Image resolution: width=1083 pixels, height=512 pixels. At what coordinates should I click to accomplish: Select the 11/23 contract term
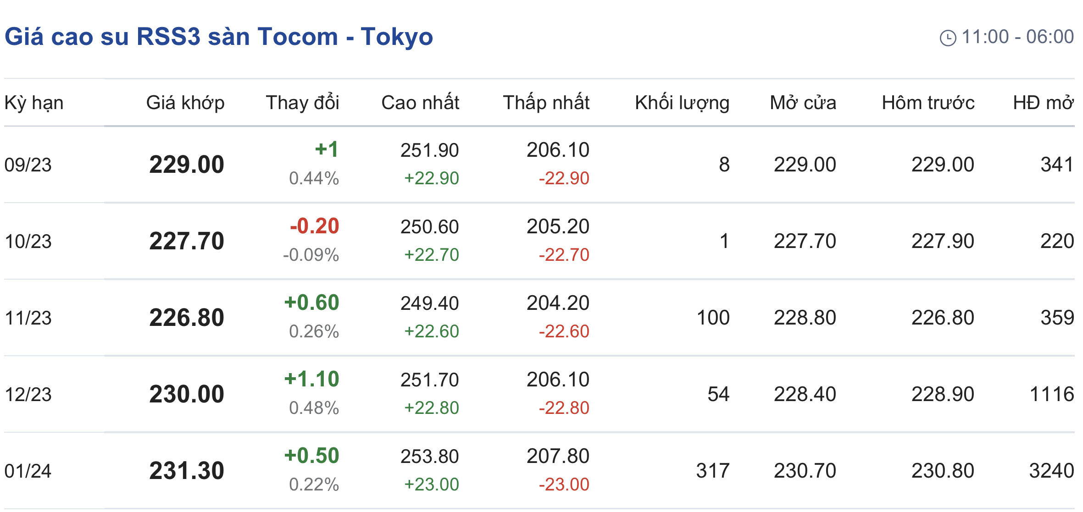pyautogui.click(x=28, y=318)
